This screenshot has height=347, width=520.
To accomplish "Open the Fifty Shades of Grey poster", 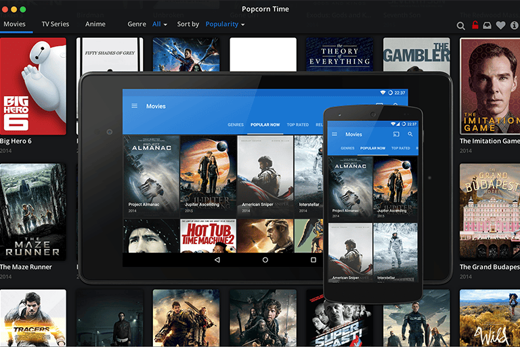I will pyautogui.click(x=110, y=55).
